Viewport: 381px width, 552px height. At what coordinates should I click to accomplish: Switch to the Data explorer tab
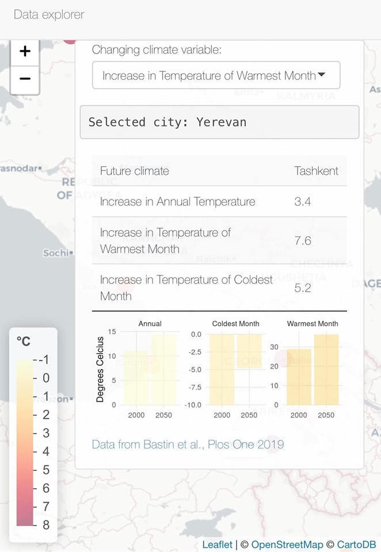point(49,14)
